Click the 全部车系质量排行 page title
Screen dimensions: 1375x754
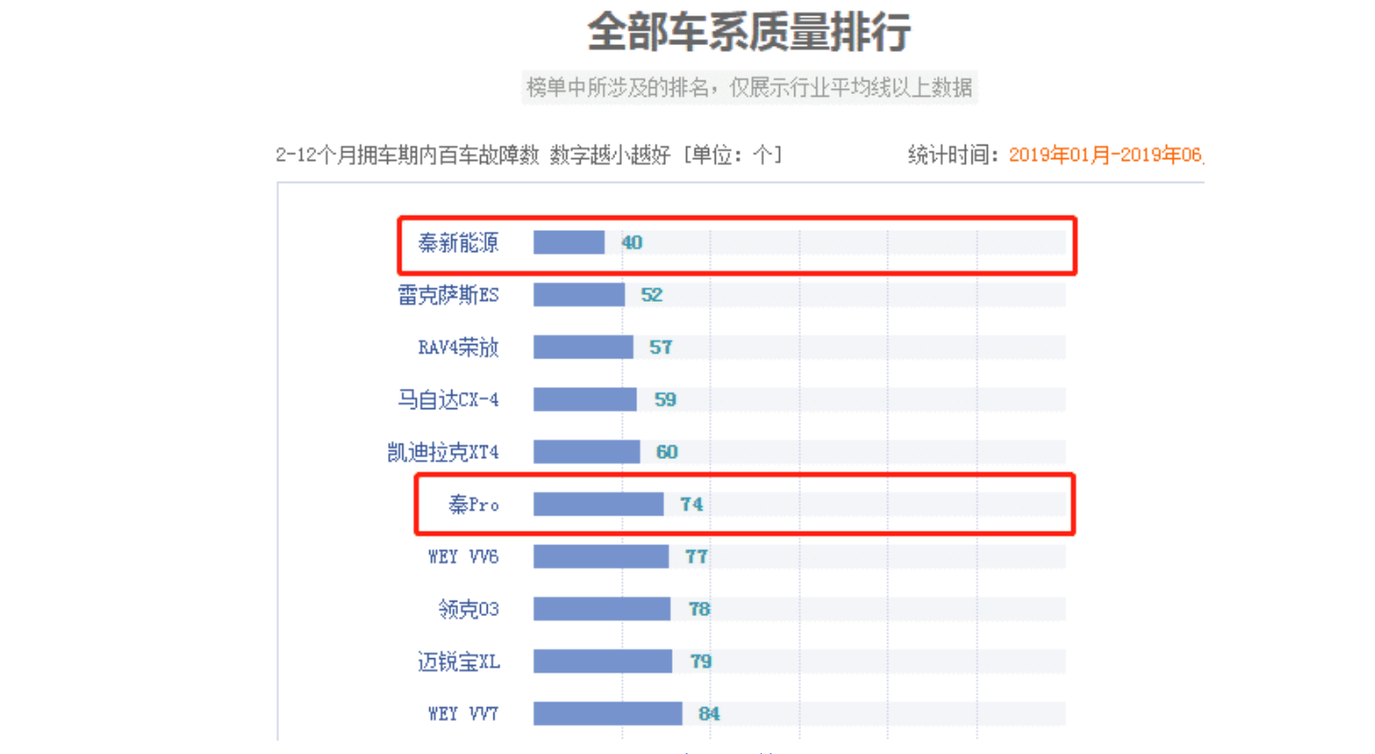[x=748, y=32]
